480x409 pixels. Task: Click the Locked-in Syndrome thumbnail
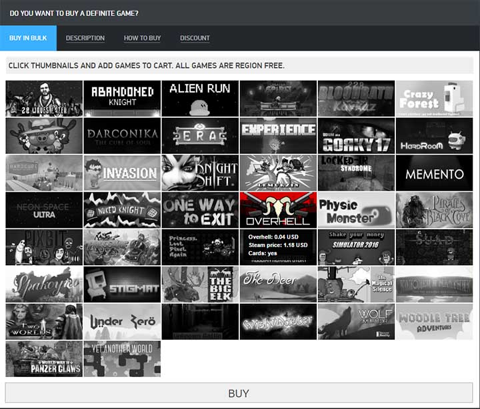coord(356,173)
